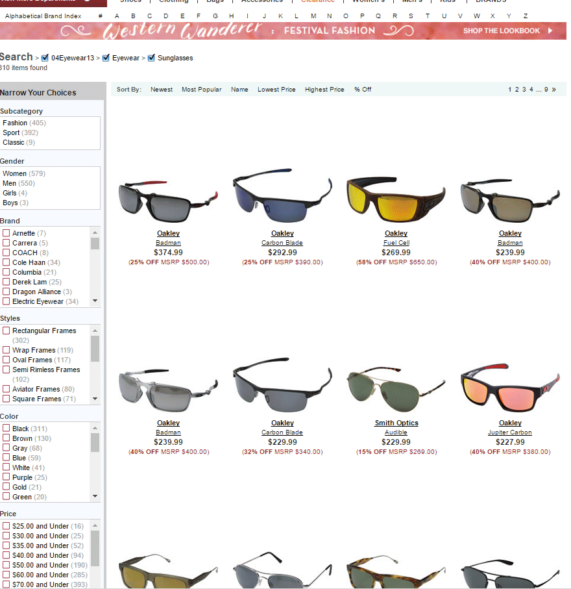Image resolution: width=571 pixels, height=589 pixels.
Task: Select the $50.00 and Under price filter
Action: [6, 565]
